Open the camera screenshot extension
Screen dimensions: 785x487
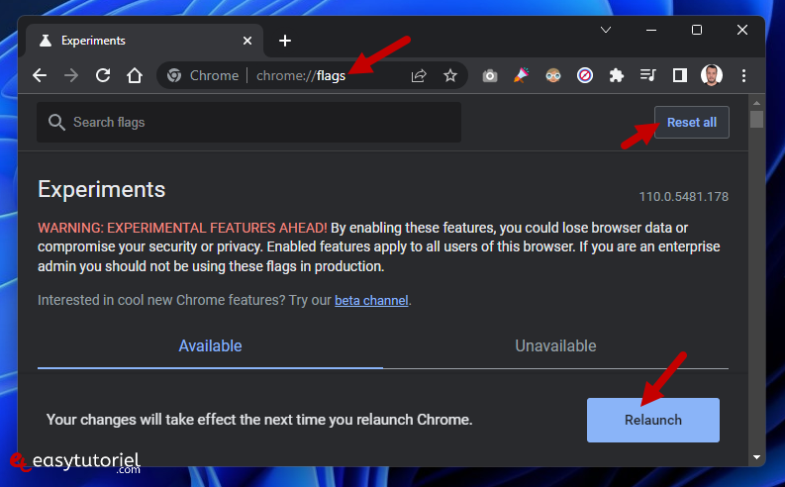tap(490, 76)
